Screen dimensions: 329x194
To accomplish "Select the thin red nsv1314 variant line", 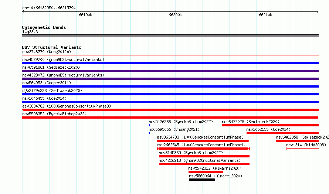I will point(302,149).
